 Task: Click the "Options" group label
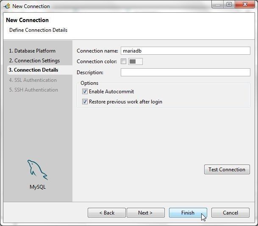tap(89, 83)
